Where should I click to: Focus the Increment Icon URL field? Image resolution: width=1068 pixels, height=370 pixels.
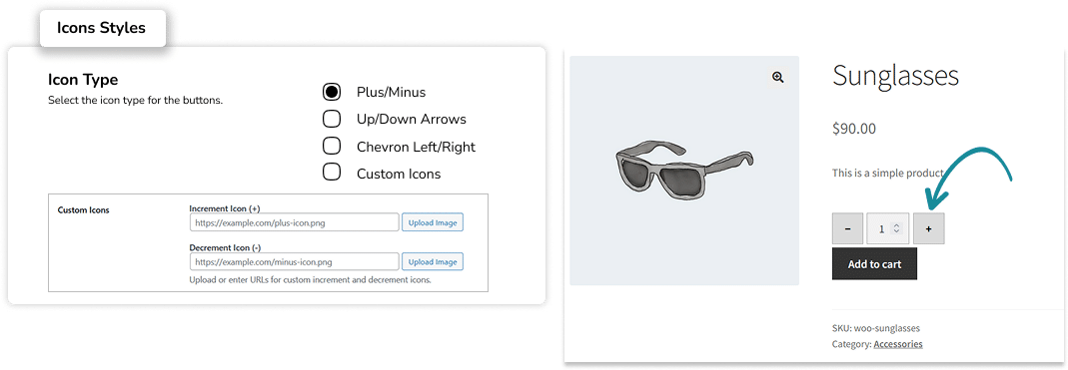tap(295, 222)
